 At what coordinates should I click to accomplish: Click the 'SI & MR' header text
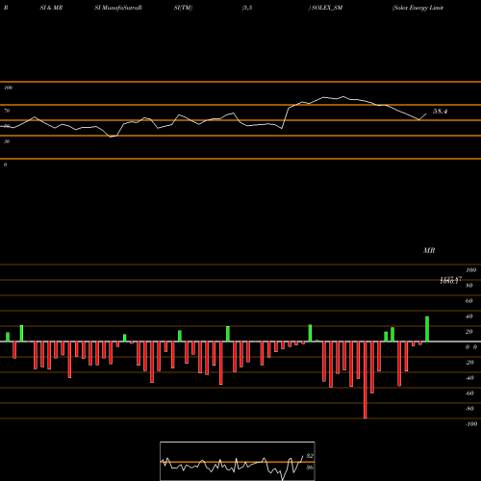tap(51, 8)
